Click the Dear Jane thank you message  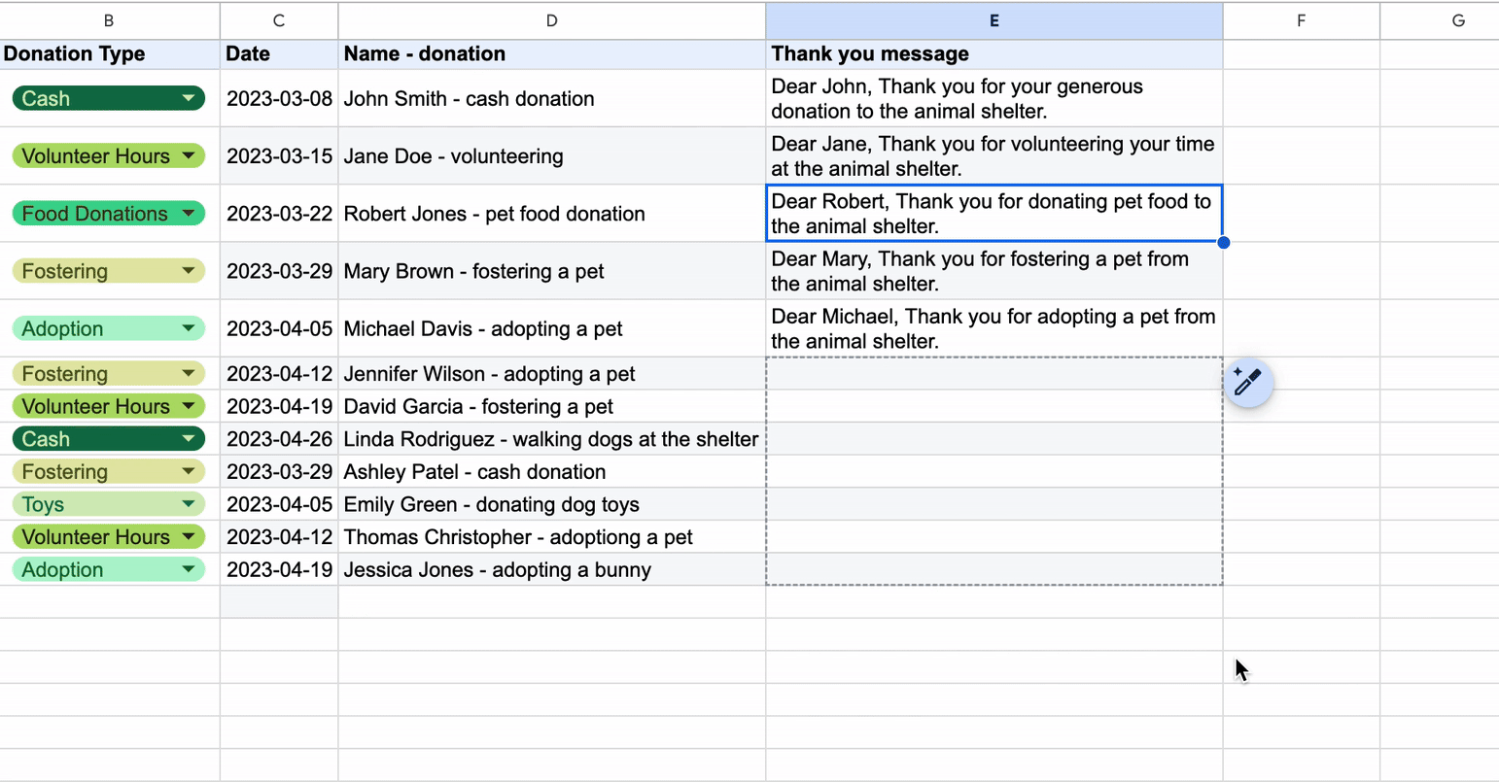click(x=994, y=155)
